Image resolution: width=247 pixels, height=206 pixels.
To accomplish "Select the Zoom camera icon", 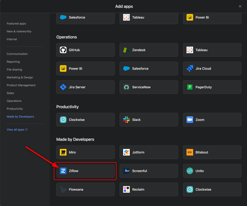I will pyautogui.click(x=190, y=120).
